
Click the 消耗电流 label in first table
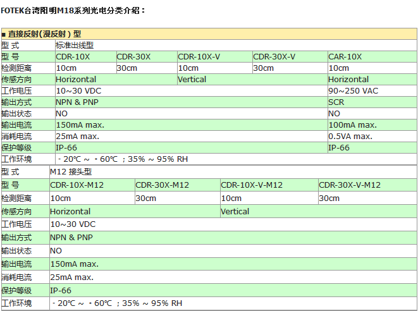tap(16, 137)
